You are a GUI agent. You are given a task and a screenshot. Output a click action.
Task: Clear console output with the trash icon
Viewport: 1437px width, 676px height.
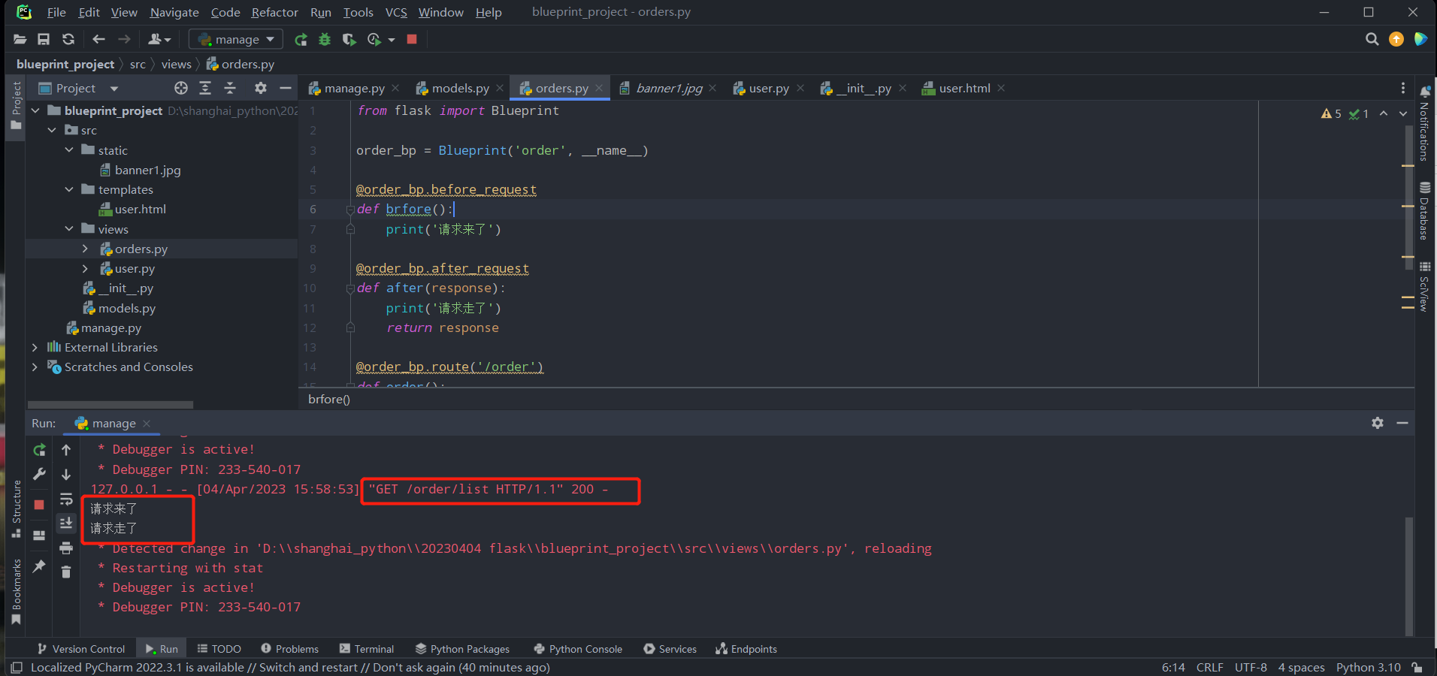[66, 572]
